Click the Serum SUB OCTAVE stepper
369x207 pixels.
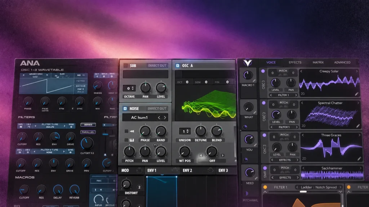129,88
